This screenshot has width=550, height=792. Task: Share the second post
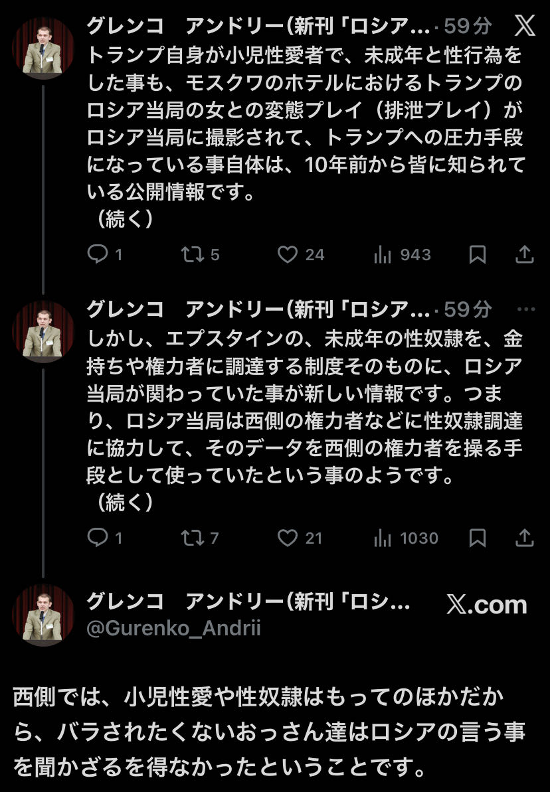tap(524, 538)
